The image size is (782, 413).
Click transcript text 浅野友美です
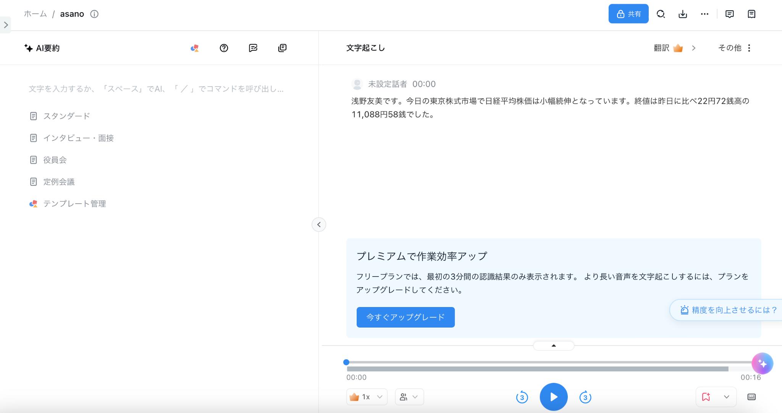[376, 101]
